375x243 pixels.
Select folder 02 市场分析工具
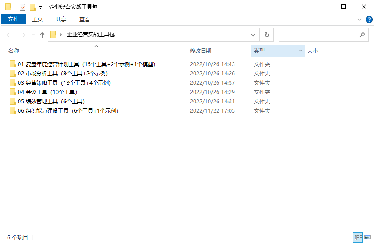pos(63,74)
